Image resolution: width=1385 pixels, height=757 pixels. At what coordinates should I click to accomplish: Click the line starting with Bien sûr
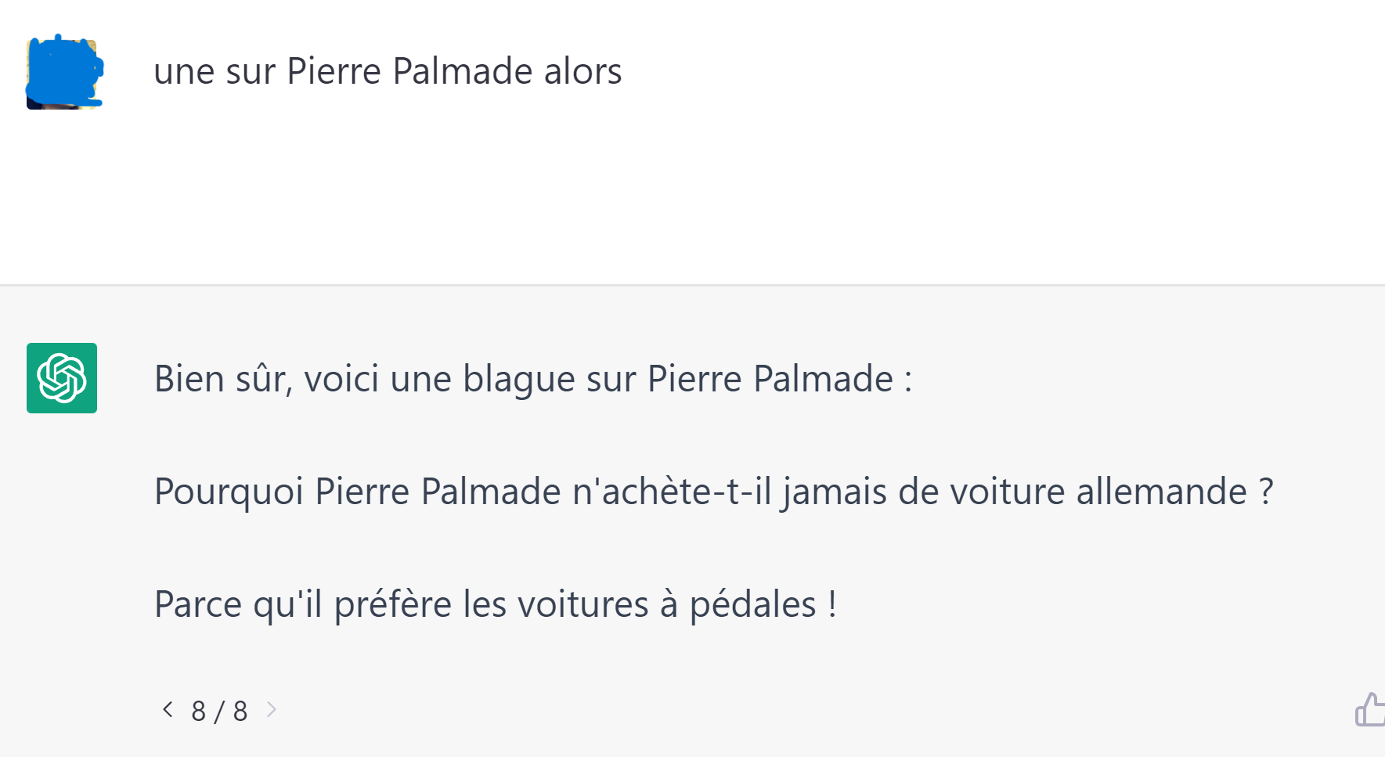[533, 379]
